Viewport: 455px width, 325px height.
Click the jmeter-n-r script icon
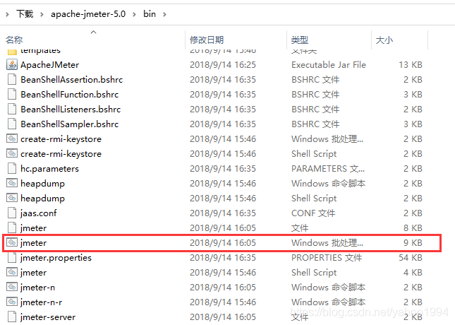[x=12, y=302]
